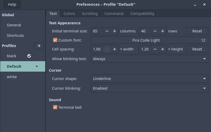
Task: Open General global settings
Action: [x=23, y=25]
